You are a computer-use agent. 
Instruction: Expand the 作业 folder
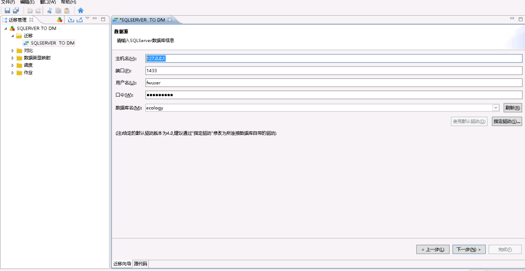[13, 73]
